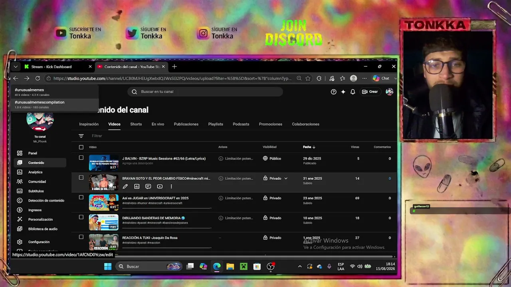Select the #unusualmemescompilation suggestion
The width and height of the screenshot is (511, 287).
55,104
